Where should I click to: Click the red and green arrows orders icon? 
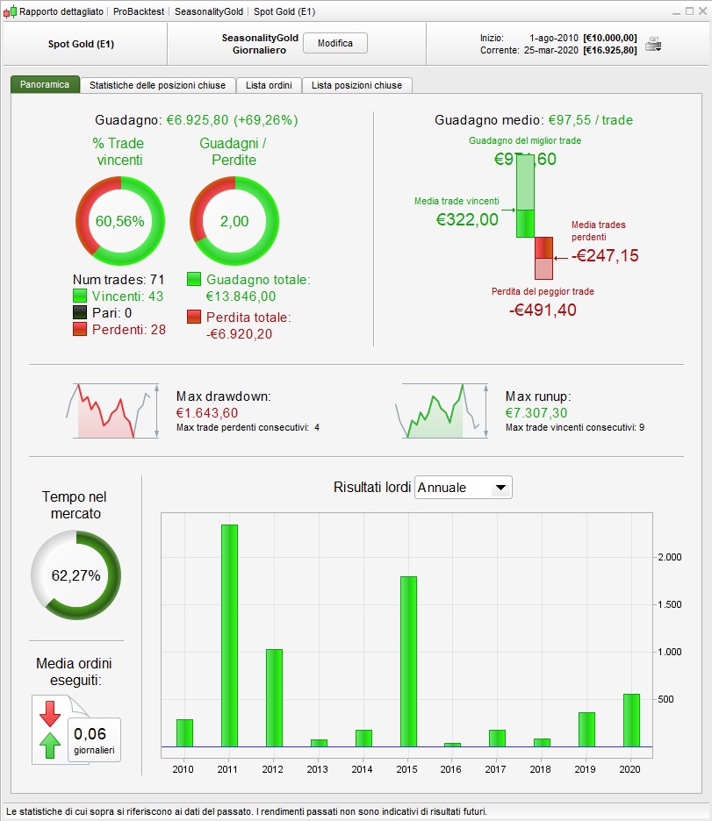pyautogui.click(x=50, y=730)
